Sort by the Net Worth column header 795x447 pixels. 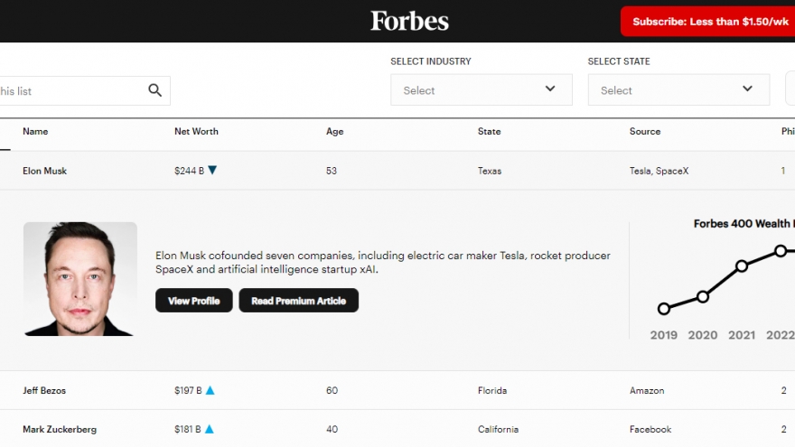[196, 131]
